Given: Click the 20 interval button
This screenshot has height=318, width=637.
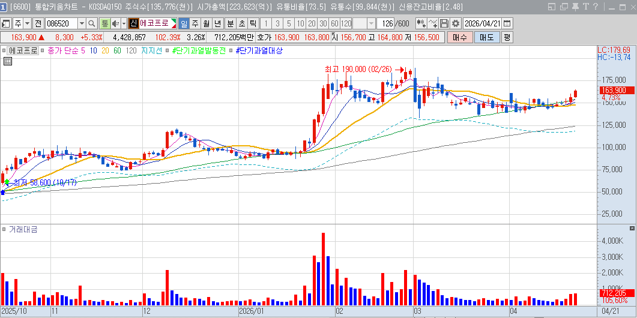Looking at the screenshot, I should click(x=312, y=23).
